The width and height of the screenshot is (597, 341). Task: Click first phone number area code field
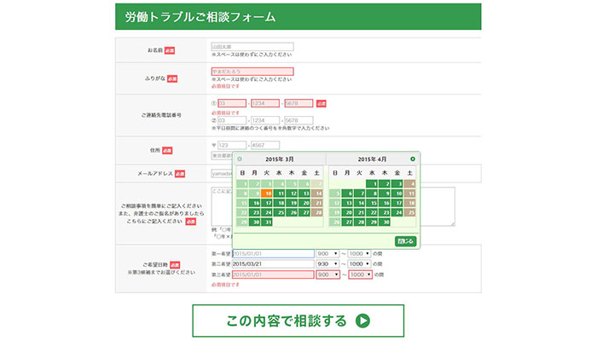pyautogui.click(x=228, y=103)
